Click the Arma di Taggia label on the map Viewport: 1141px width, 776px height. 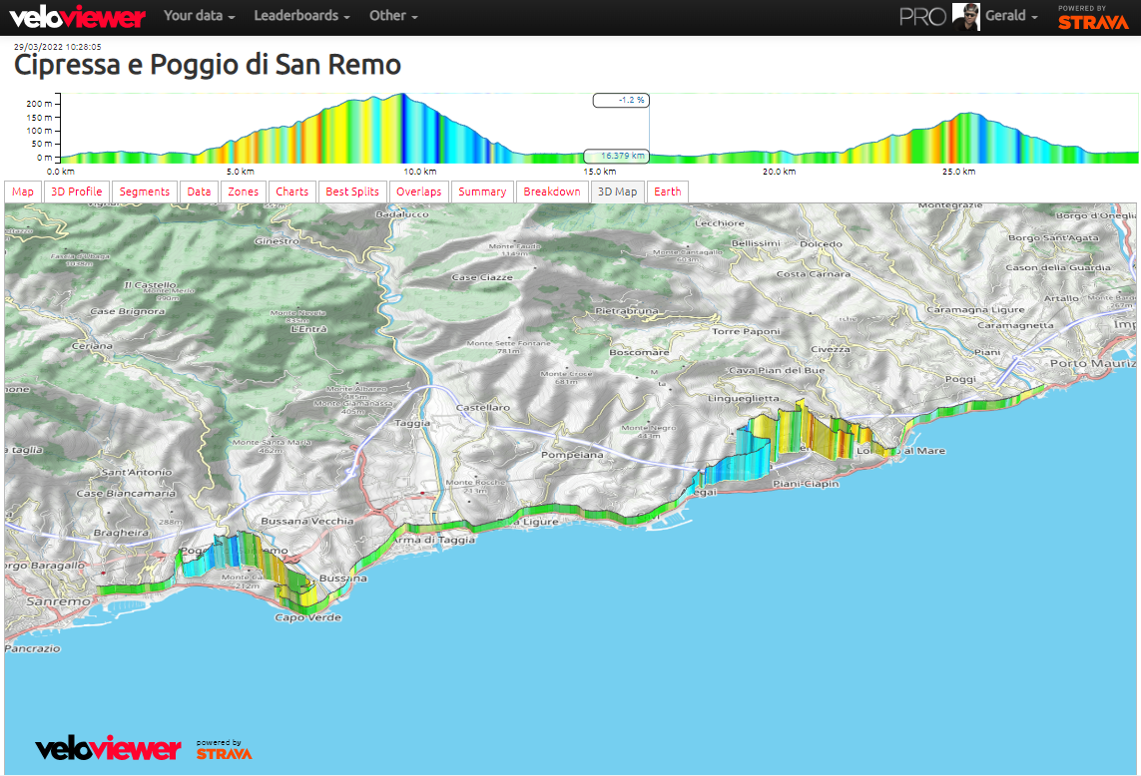[436, 540]
